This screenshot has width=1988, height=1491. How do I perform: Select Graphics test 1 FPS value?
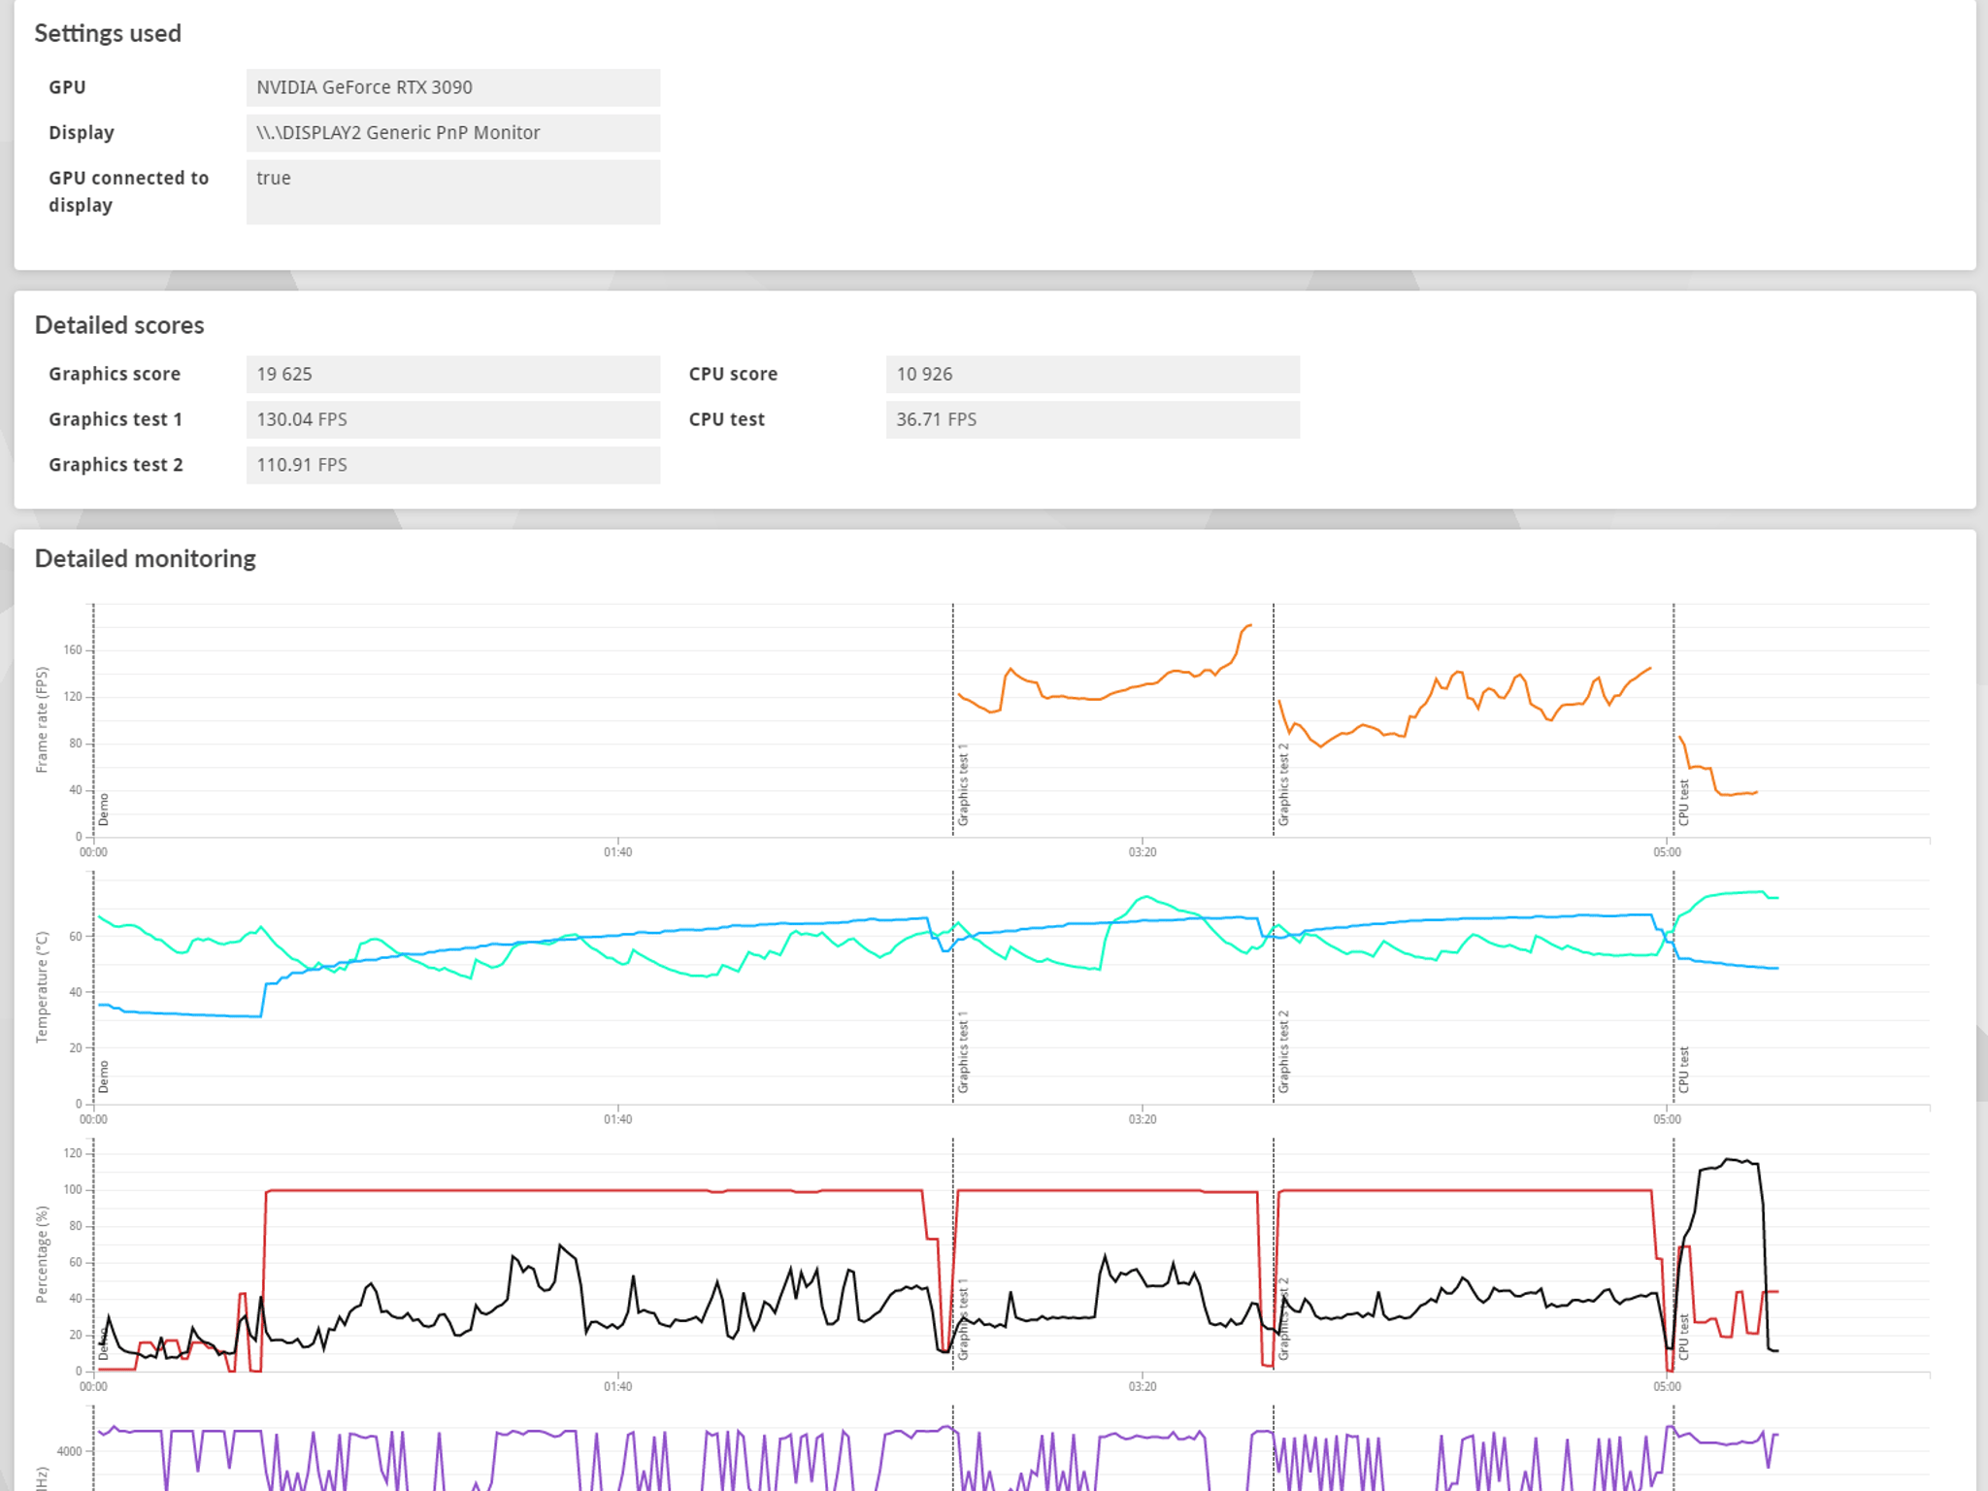[452, 420]
